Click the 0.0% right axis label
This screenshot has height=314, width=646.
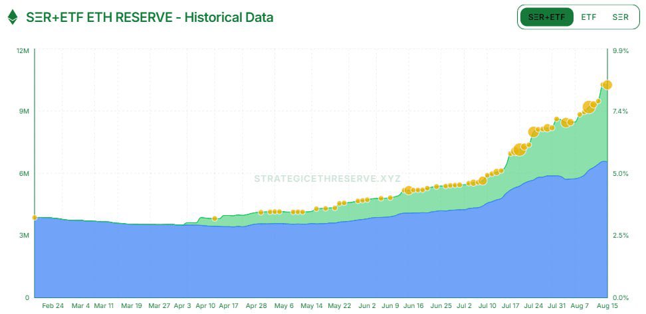coord(621,297)
